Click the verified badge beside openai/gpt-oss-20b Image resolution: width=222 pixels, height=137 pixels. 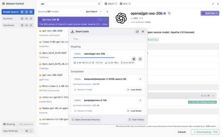tap(165, 13)
